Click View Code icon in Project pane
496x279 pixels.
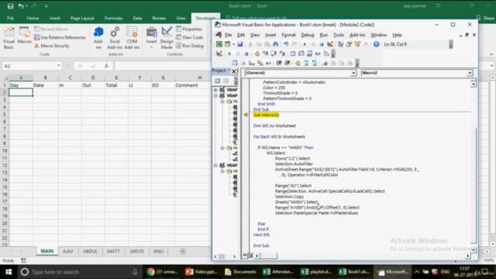click(x=217, y=81)
